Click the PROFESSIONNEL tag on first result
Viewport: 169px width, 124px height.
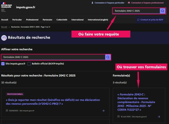click(x=15, y=94)
